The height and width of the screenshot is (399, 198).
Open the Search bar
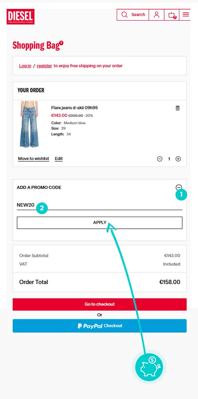click(133, 15)
